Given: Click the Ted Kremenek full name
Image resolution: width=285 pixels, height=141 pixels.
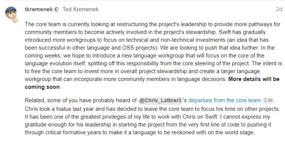Looking at the screenshot, I should [81, 9].
